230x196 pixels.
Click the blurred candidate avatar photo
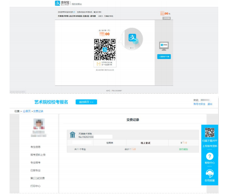point(39,124)
